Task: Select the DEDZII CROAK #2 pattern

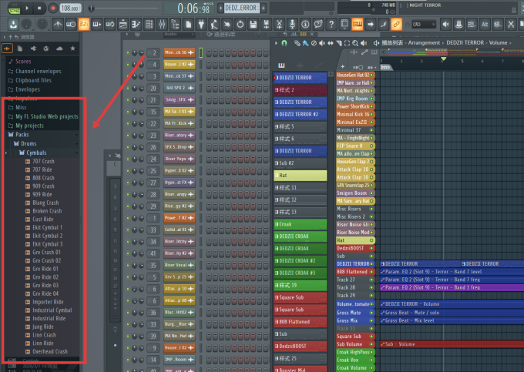Action: (300, 261)
